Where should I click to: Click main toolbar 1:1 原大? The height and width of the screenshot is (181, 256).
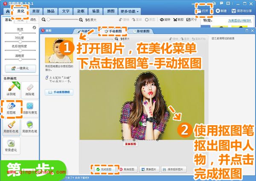pyautogui.click(x=91, y=20)
